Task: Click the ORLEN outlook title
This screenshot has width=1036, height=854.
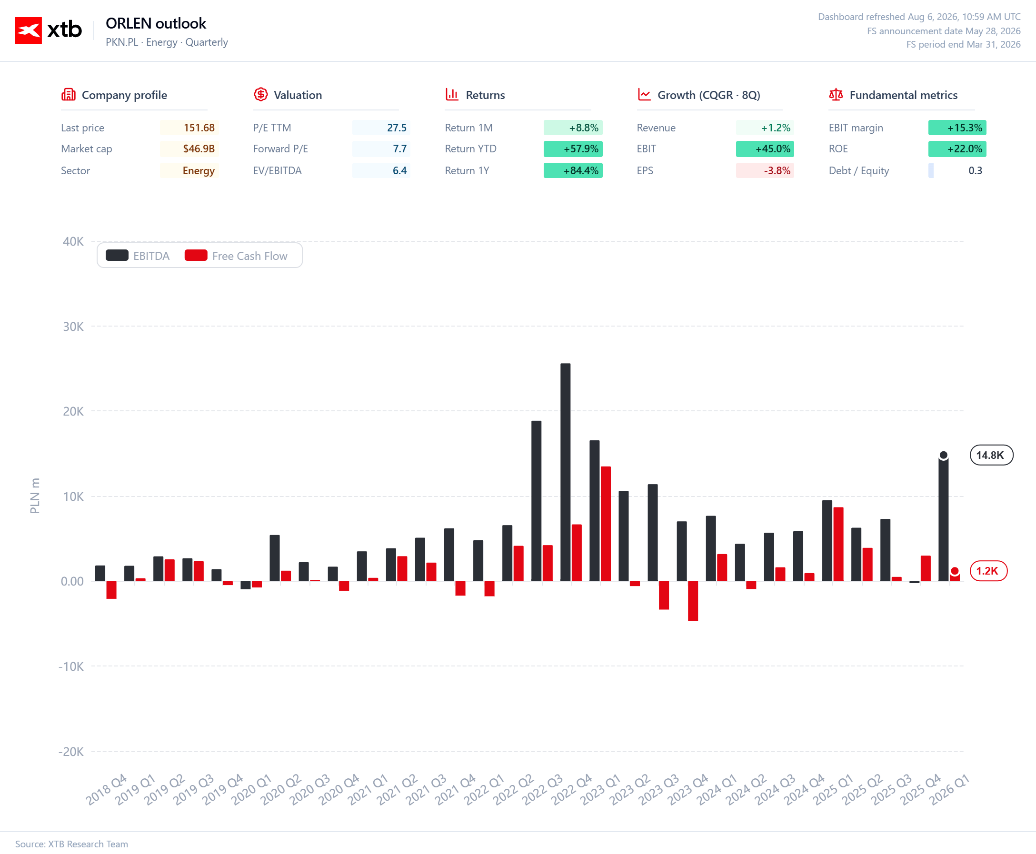Action: point(156,23)
